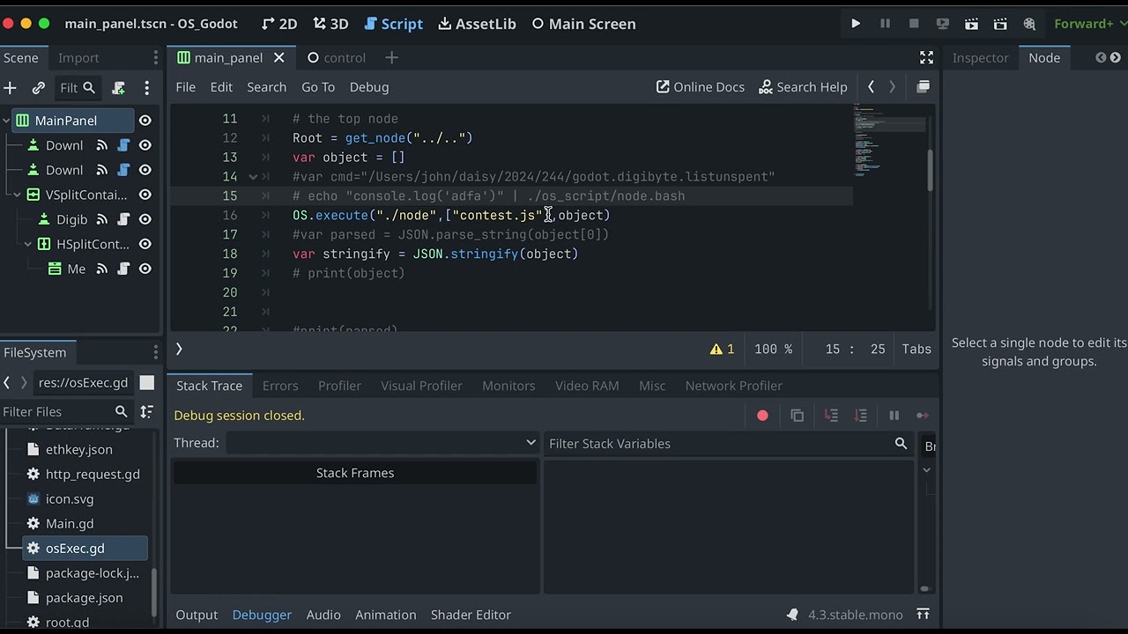The width and height of the screenshot is (1128, 634).
Task: Go to previous script edit location
Action: click(x=871, y=86)
